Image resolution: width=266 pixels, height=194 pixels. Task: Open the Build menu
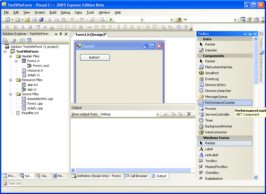click(53, 12)
